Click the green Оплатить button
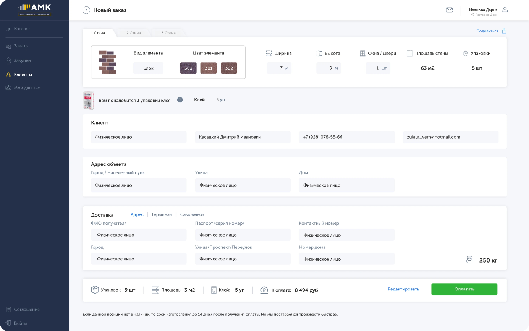 click(x=464, y=289)
